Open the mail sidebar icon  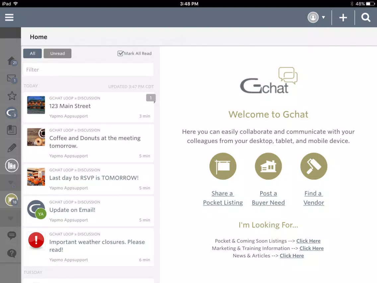pos(12,78)
